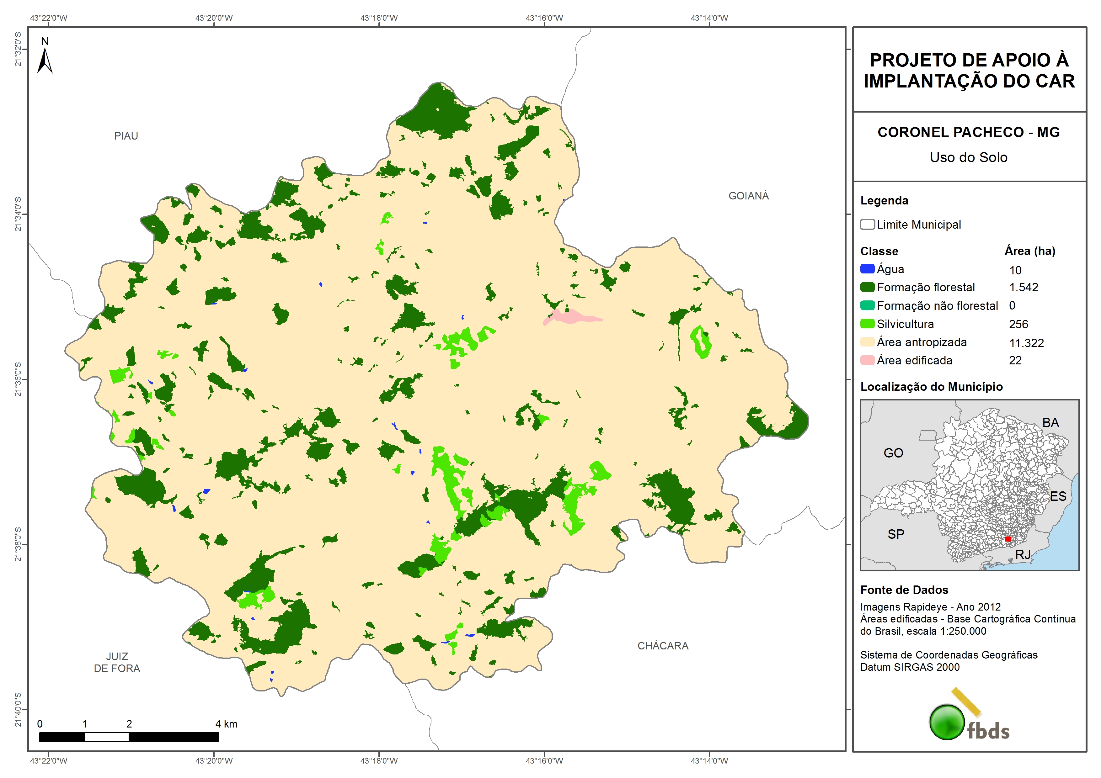Click the RJ state label in inset
Screen dimensions: 1101x778
[x=1022, y=555]
